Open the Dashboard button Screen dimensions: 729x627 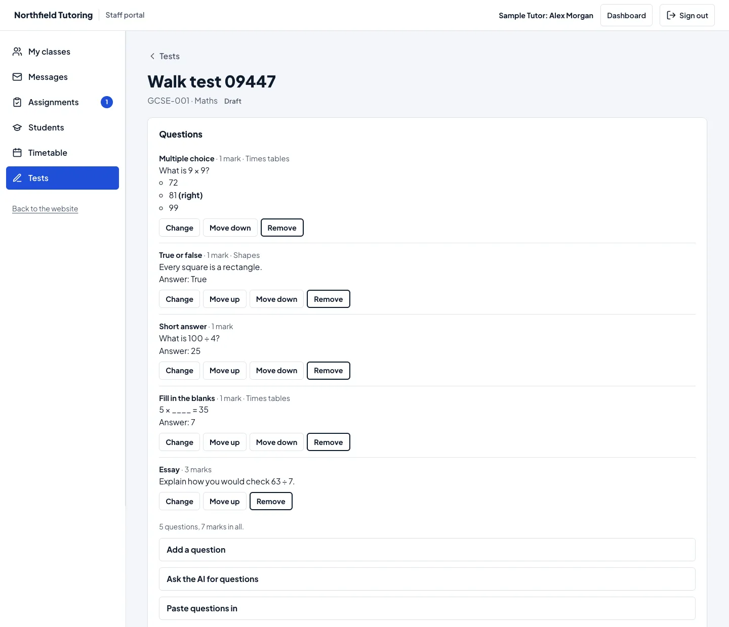tap(626, 15)
